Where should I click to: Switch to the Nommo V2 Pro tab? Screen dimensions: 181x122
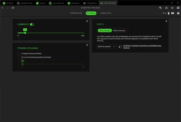point(25,3)
